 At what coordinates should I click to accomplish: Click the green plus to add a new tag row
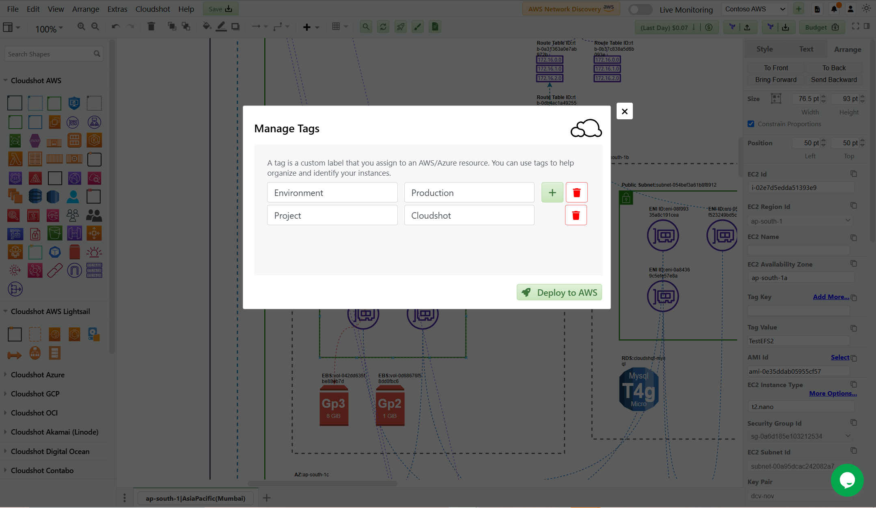pos(552,192)
